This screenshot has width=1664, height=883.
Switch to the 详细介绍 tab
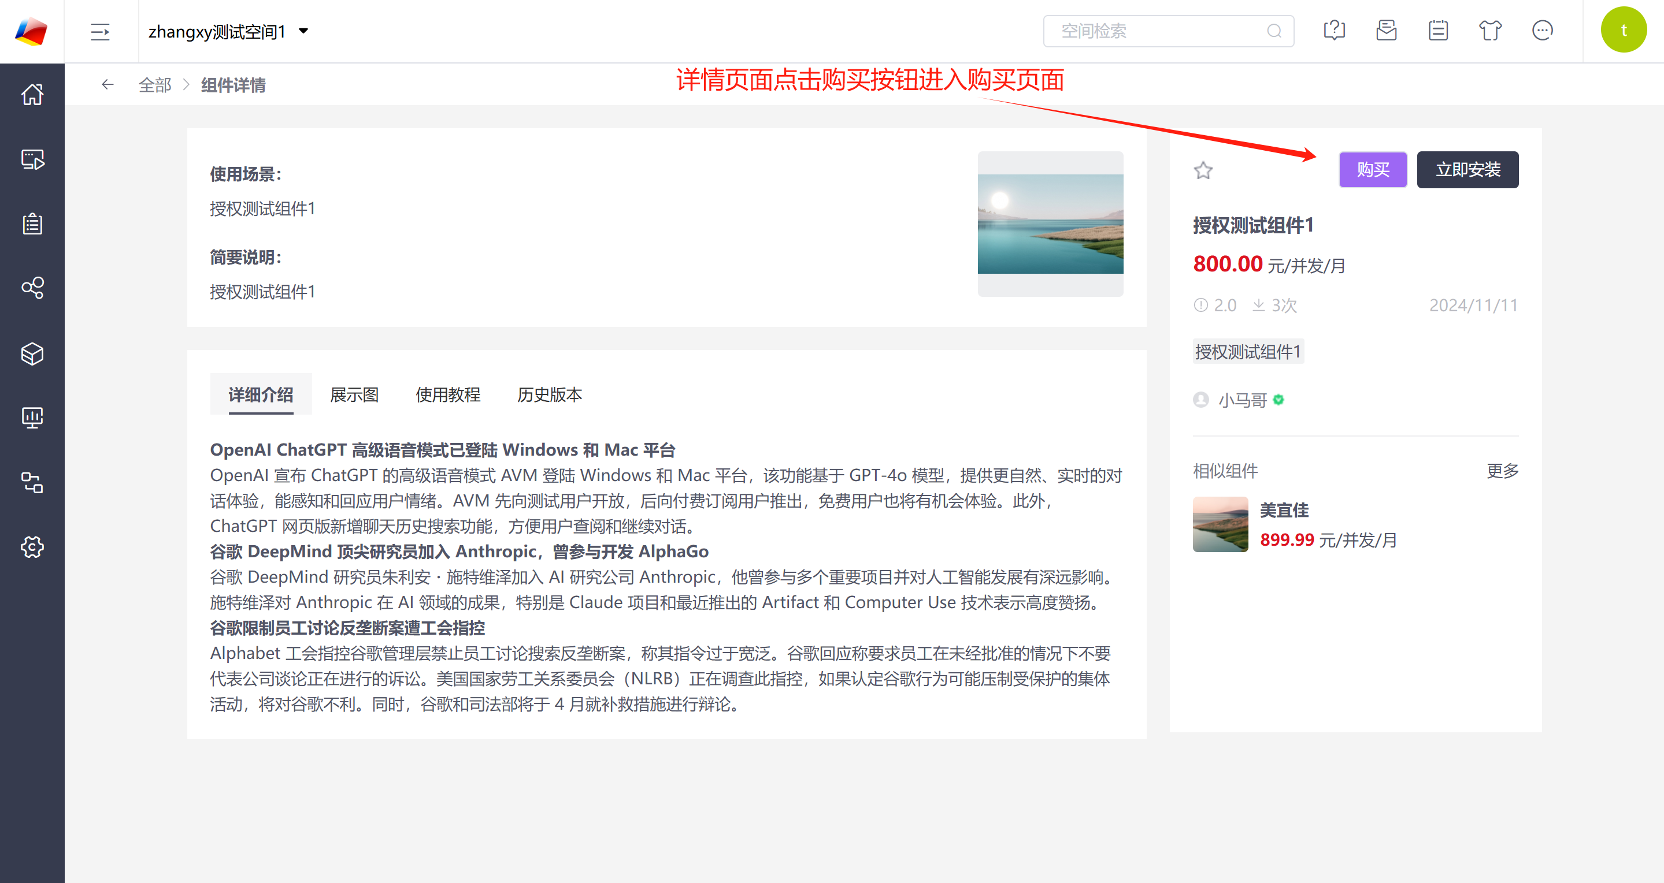261,394
